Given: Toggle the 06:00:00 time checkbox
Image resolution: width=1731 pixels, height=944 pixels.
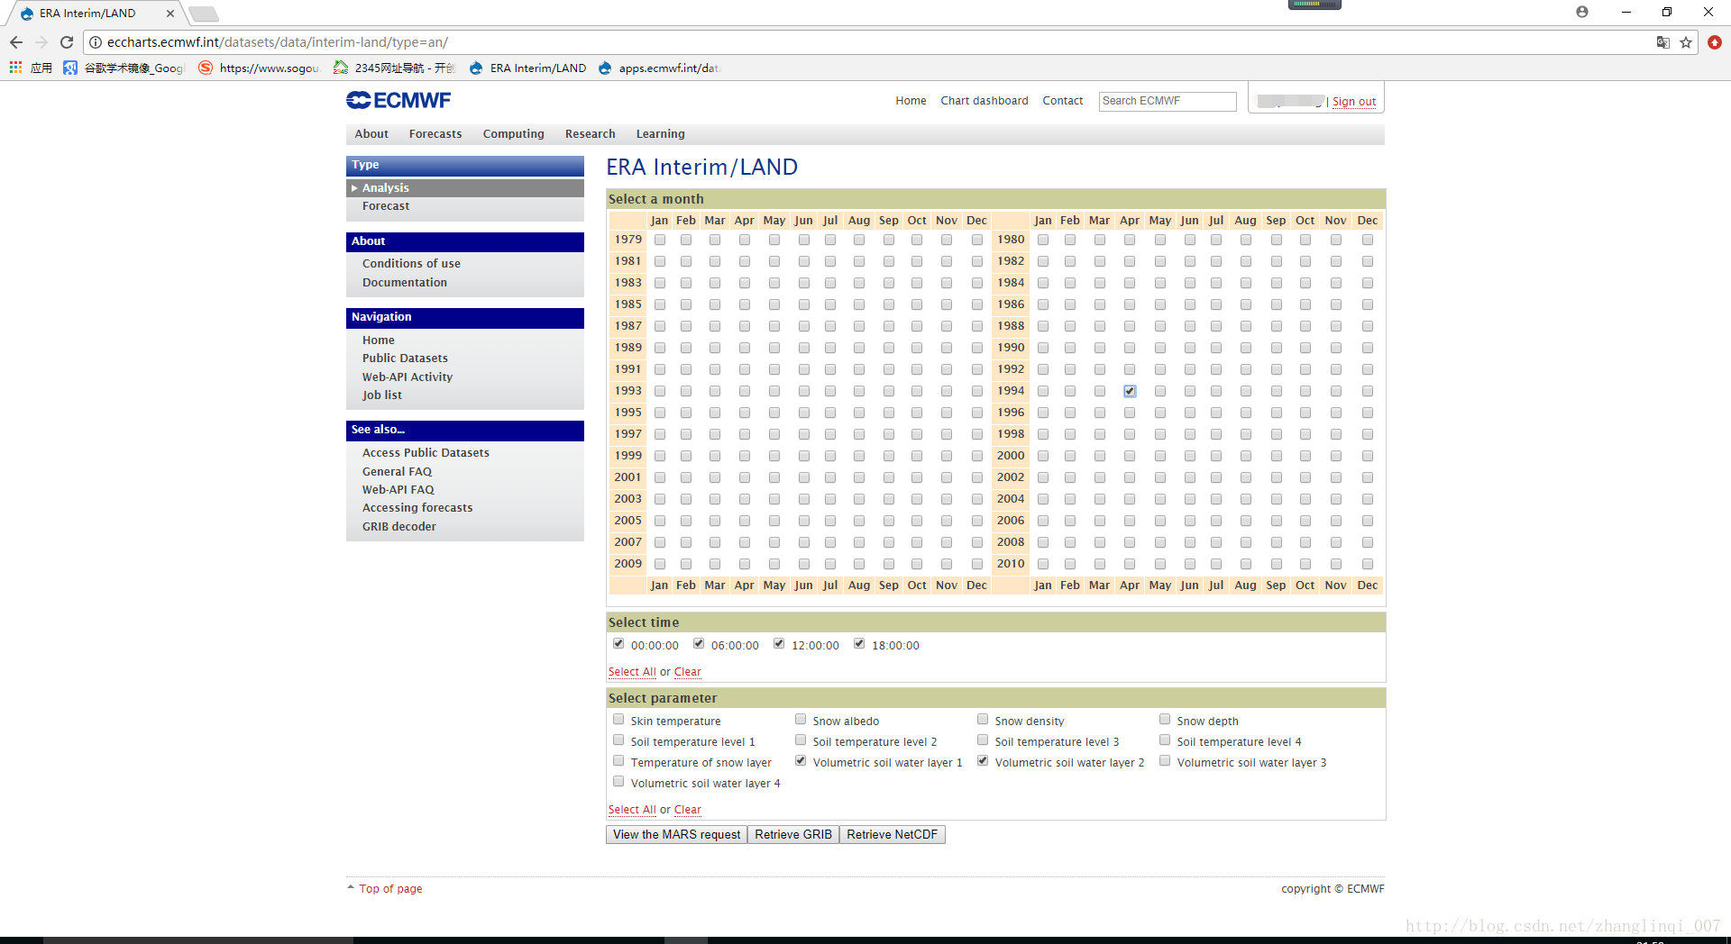Looking at the screenshot, I should (699, 643).
